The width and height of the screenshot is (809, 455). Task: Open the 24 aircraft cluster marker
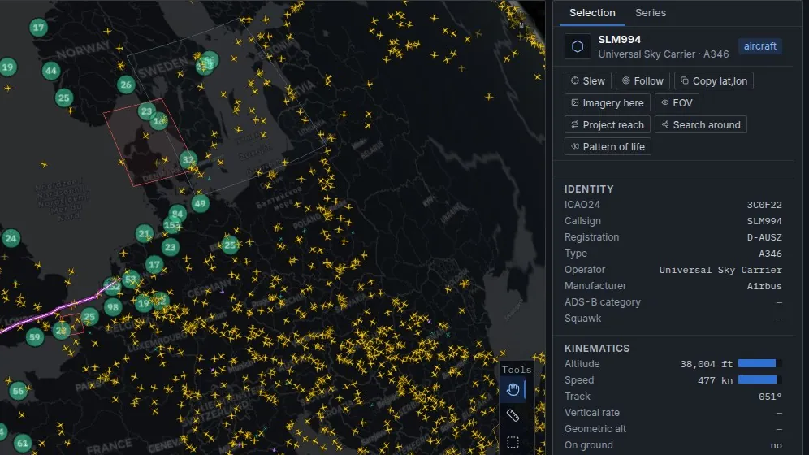[11, 238]
